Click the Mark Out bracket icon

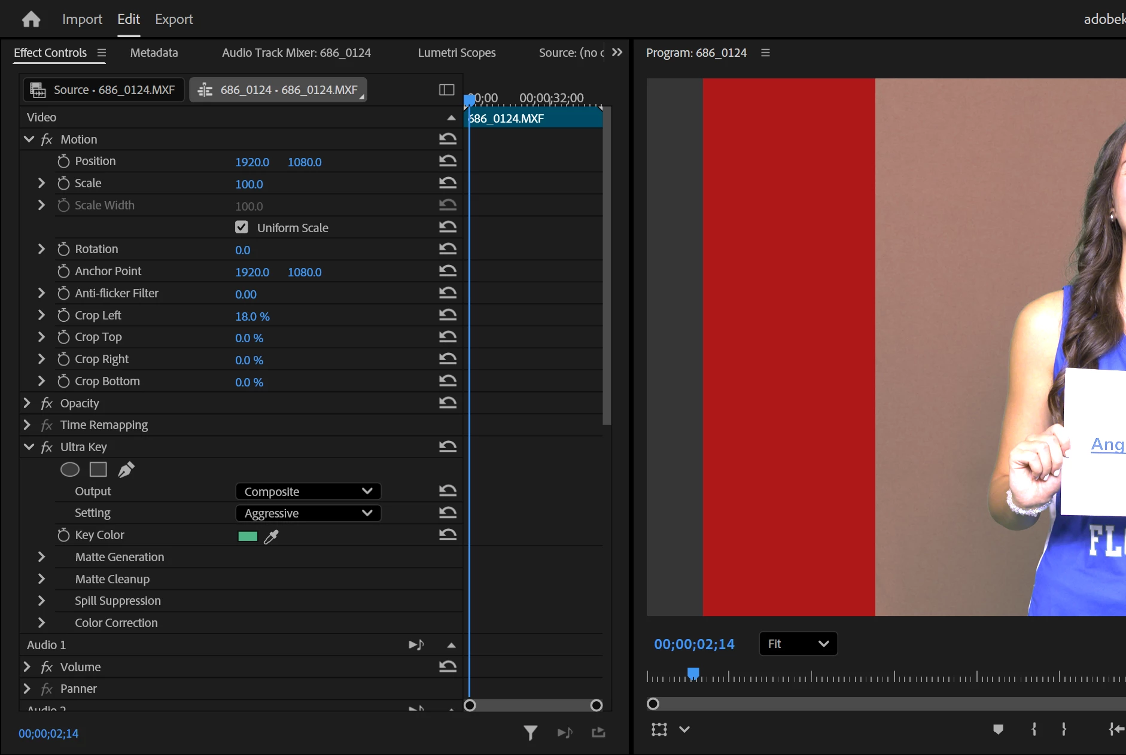1064,729
